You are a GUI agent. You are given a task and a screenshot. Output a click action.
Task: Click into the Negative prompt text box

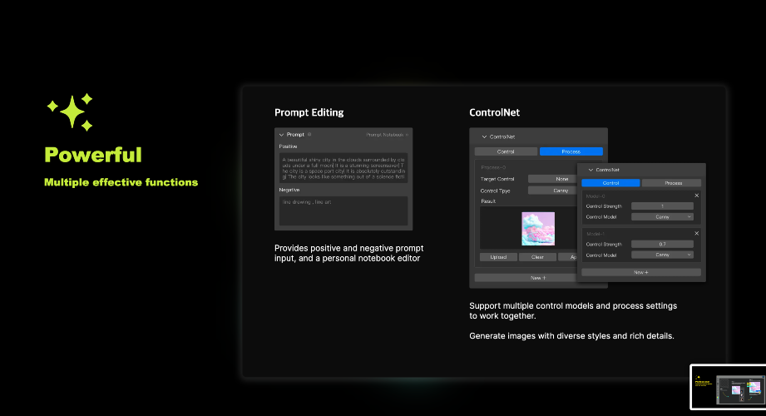point(343,210)
